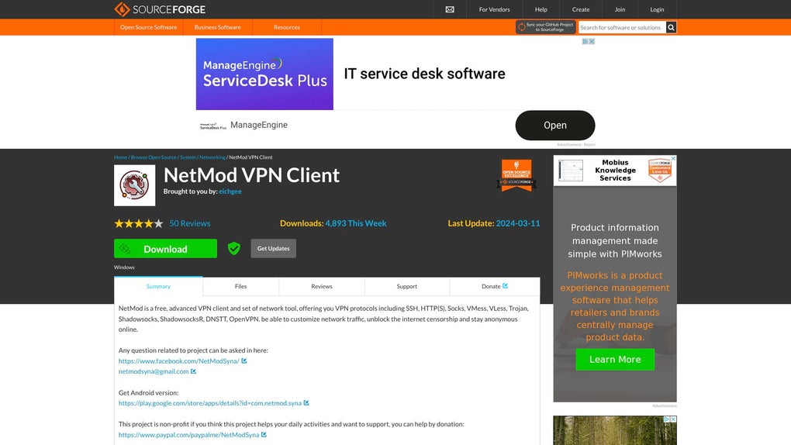Close the bottom forest ad
Viewport: 791px width, 445px height.
point(673,419)
